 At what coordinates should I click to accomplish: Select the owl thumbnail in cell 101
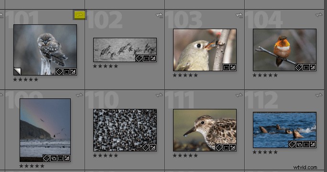point(45,50)
